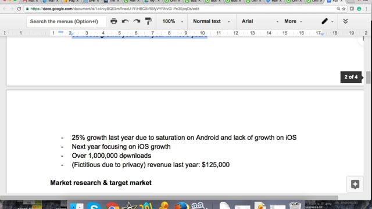Open Skype from the Dock
Screen dimensions: 372x209
pyautogui.click(x=94, y=206)
